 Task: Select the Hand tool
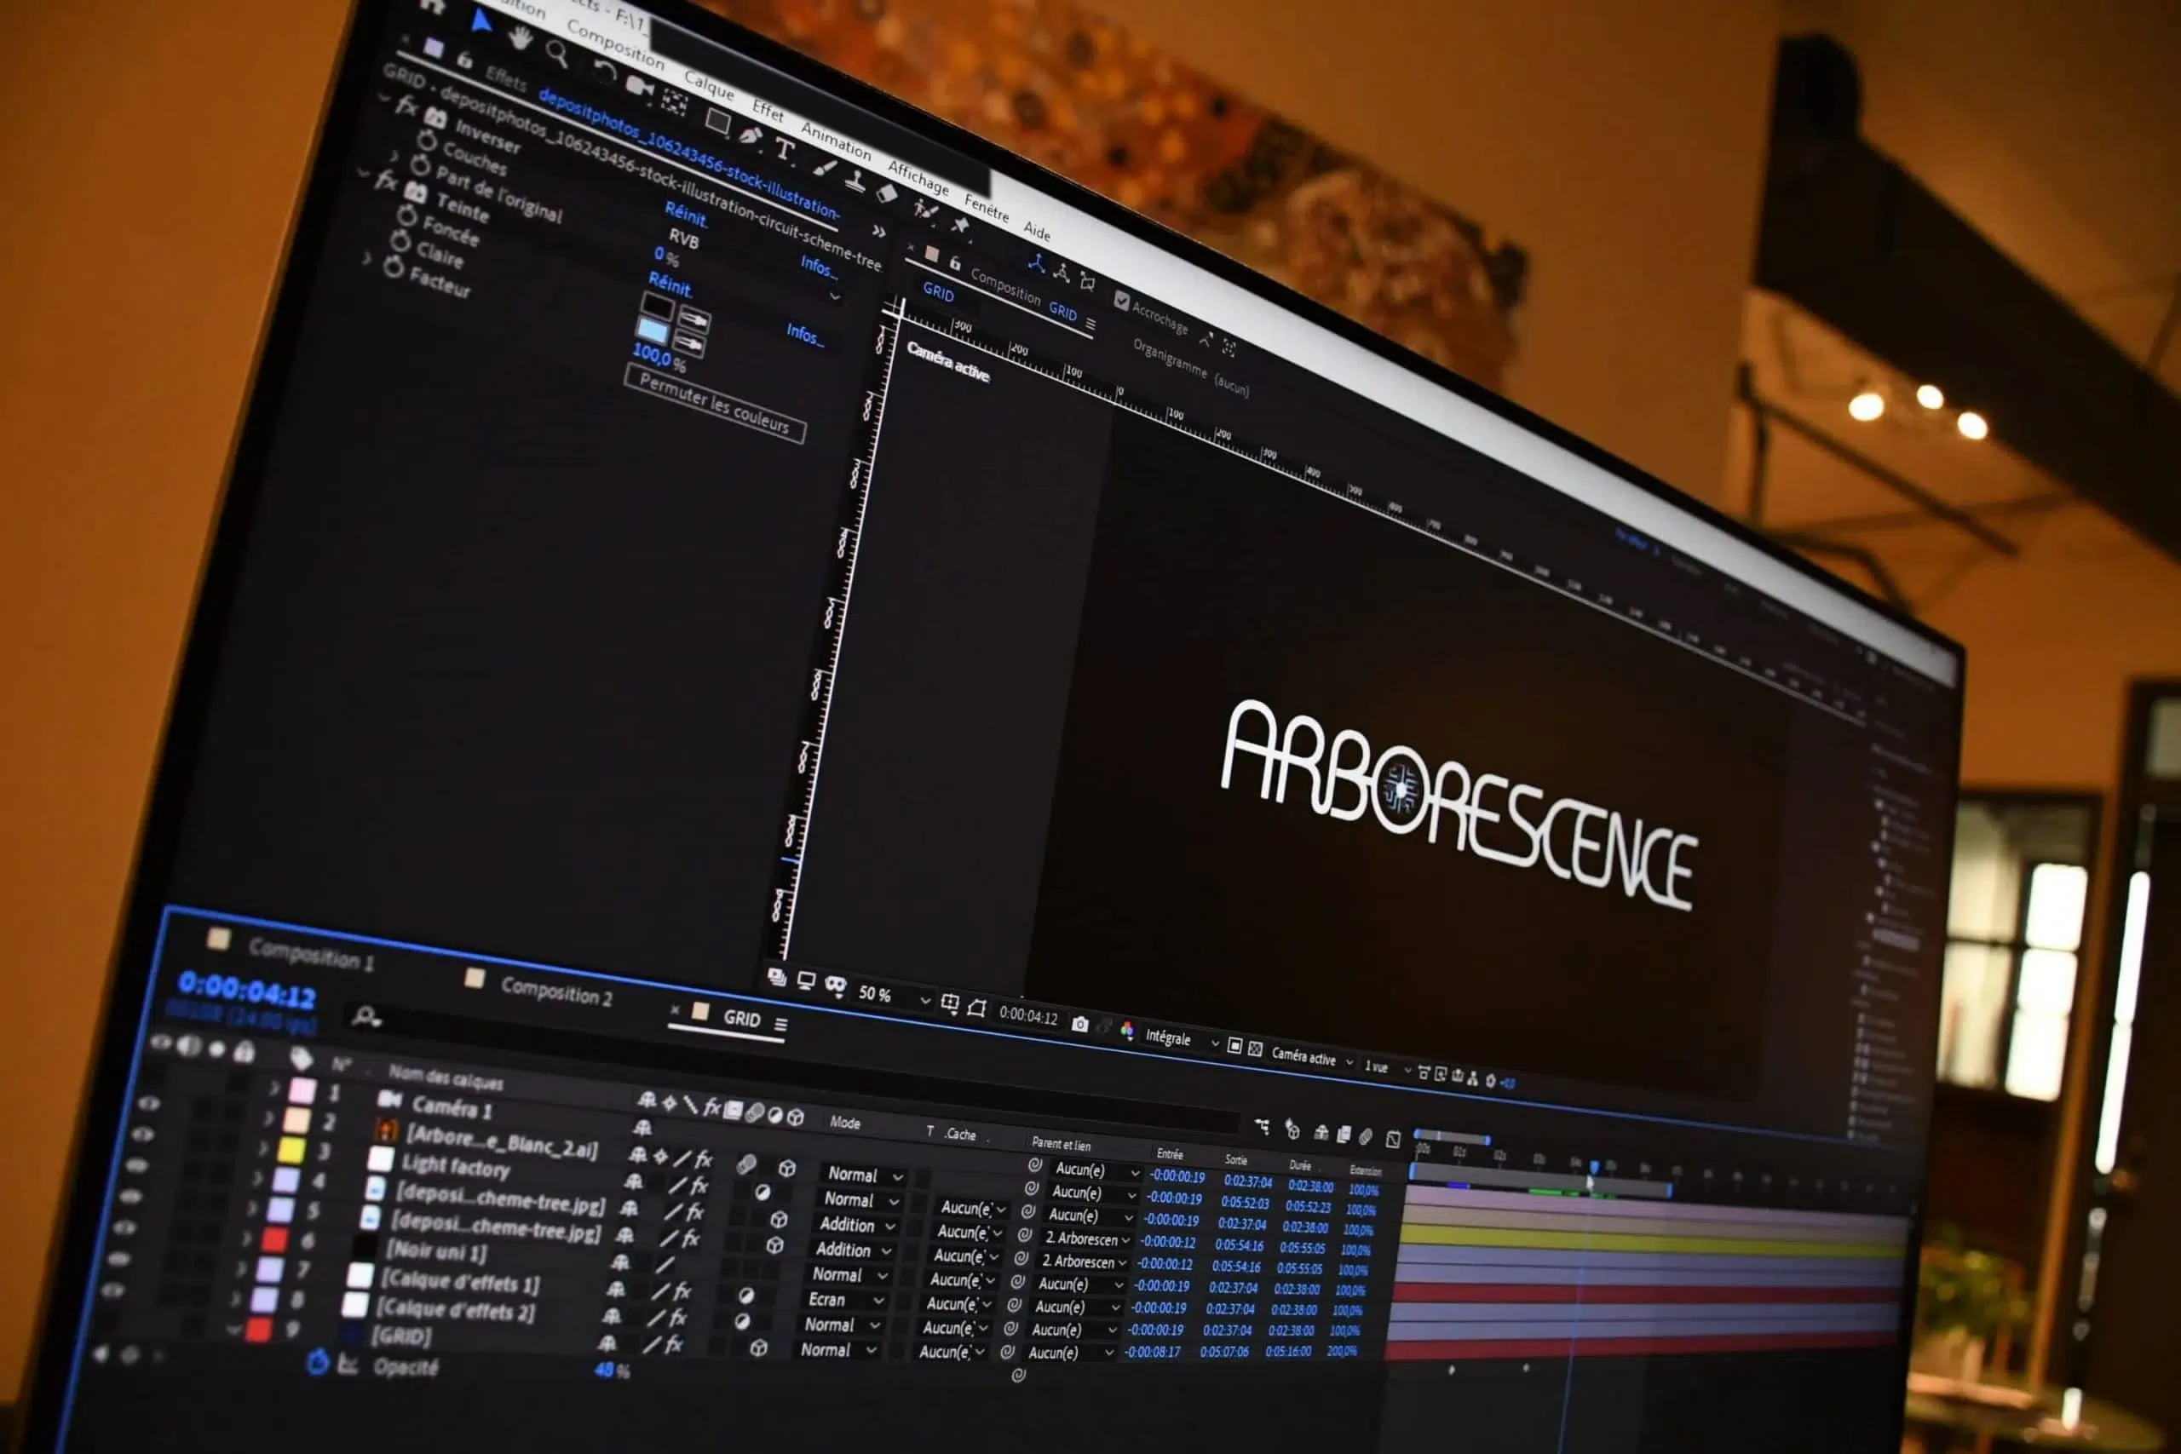[521, 38]
